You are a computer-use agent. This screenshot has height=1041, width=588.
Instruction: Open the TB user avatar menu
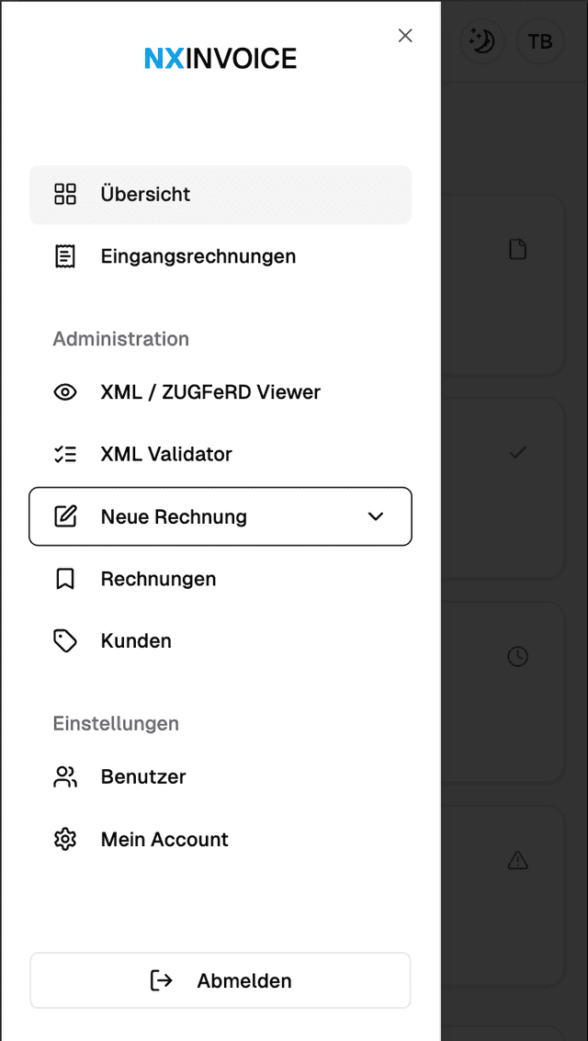(540, 41)
